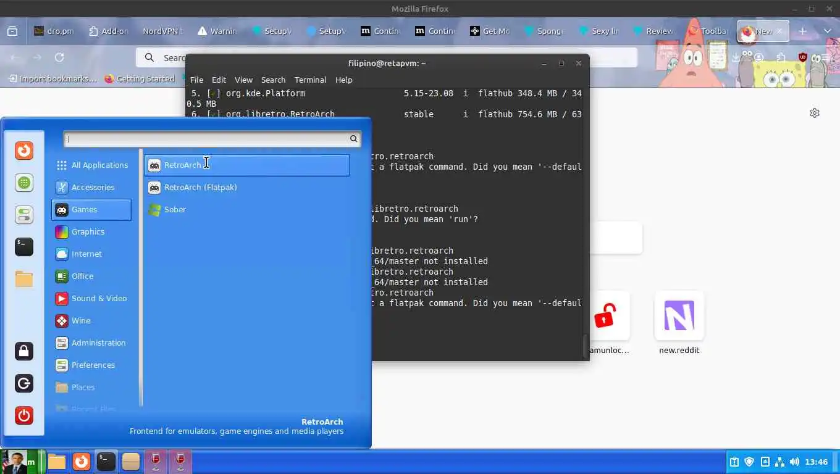
Task: Open Firefox View icon left of tabs
Action: (x=12, y=31)
